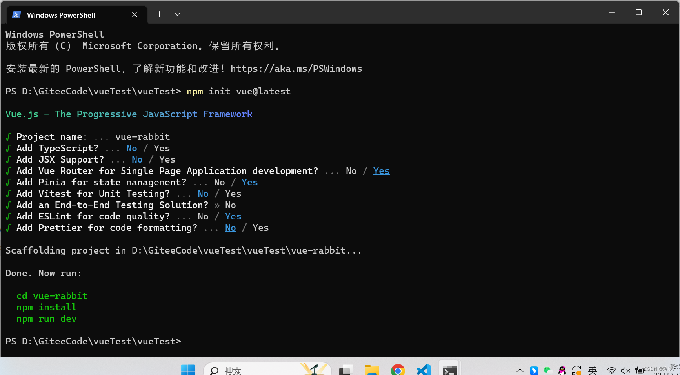The width and height of the screenshot is (680, 375).
Task: Click the Terminal icon in the taskbar
Action: [449, 370]
